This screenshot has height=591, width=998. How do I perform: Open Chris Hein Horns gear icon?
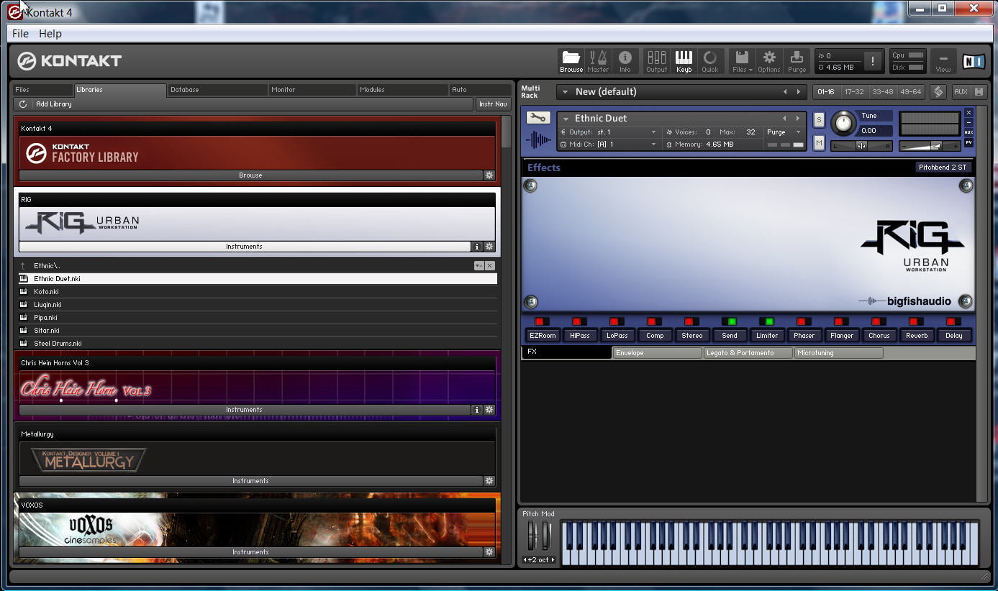(x=489, y=410)
